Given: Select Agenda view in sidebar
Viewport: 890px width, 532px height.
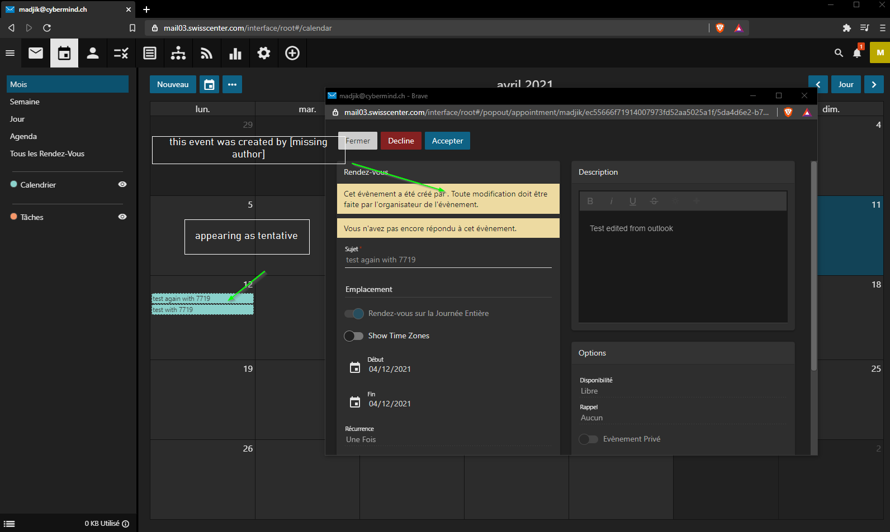Looking at the screenshot, I should pyautogui.click(x=23, y=136).
